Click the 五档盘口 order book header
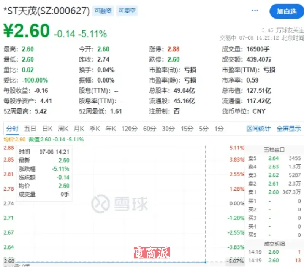Viewport: 304px width, 267px height. pyautogui.click(x=274, y=149)
